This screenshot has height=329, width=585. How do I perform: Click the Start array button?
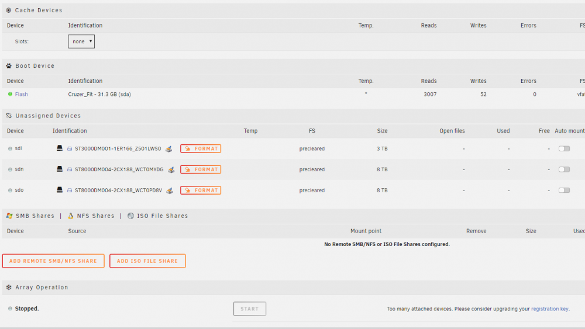click(250, 309)
